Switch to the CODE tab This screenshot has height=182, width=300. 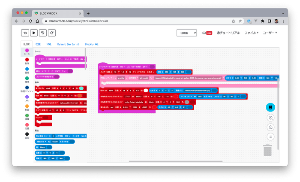[x=38, y=44]
